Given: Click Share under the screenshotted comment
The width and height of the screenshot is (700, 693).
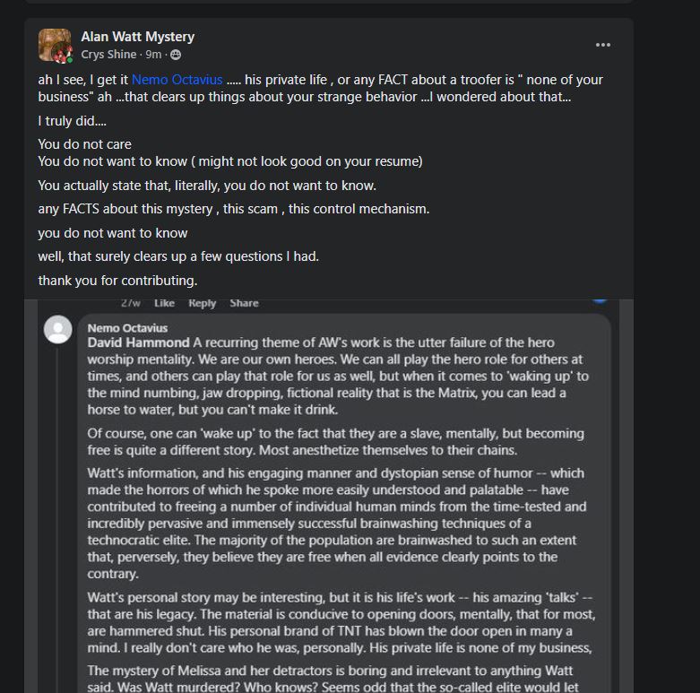Looking at the screenshot, I should 244,303.
